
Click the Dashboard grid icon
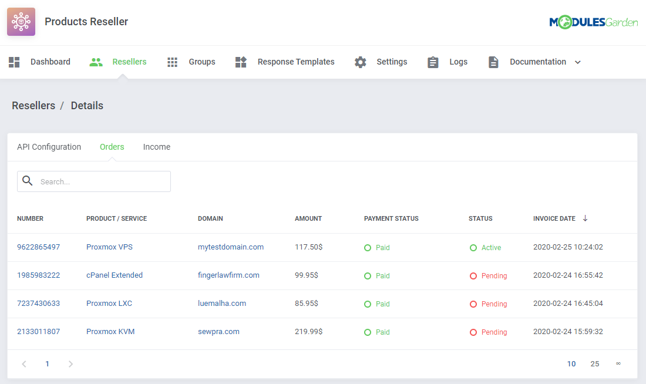coord(14,62)
